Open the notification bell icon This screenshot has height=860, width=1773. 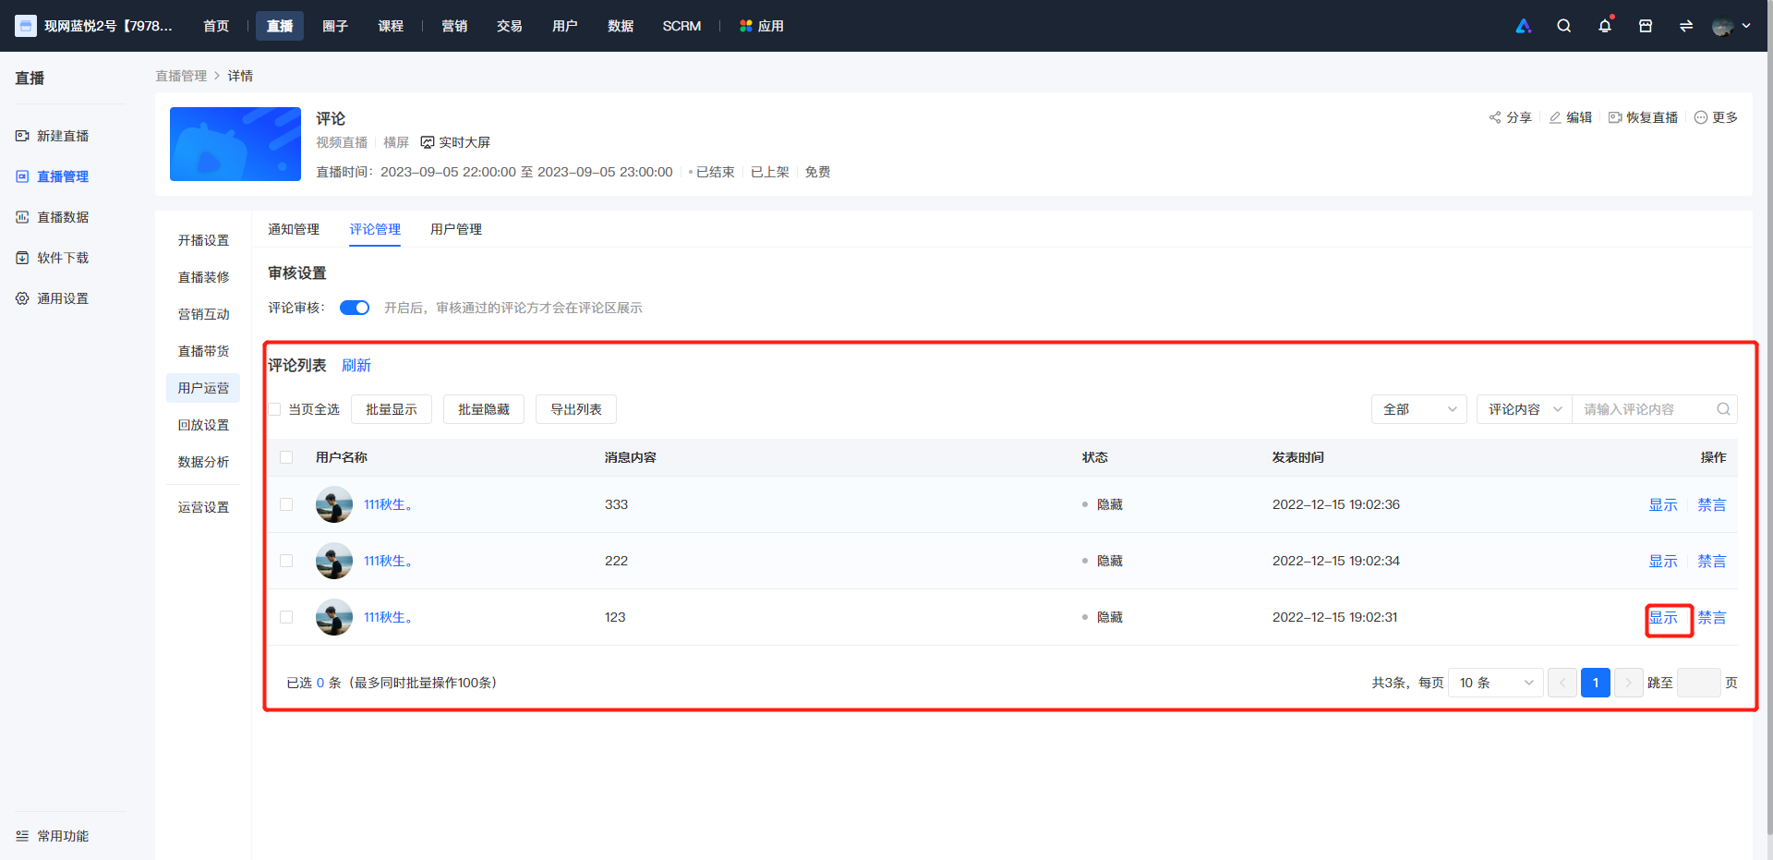tap(1605, 26)
